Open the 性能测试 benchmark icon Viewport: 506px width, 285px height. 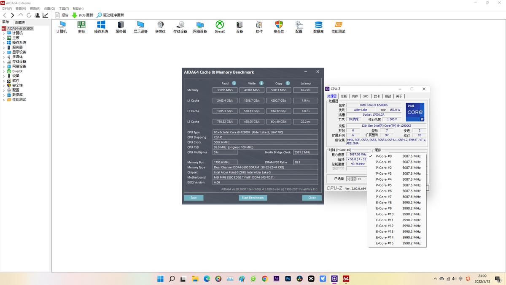339,25
